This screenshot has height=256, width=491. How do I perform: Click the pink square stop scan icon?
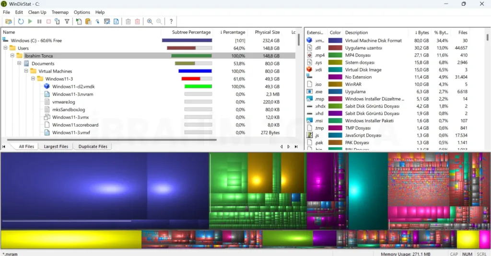[x=48, y=21]
